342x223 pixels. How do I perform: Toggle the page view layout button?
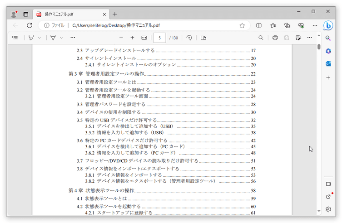(x=203, y=38)
